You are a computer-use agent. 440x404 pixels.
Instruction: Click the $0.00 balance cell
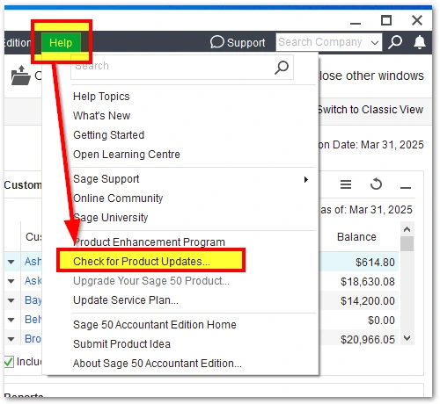(x=381, y=321)
